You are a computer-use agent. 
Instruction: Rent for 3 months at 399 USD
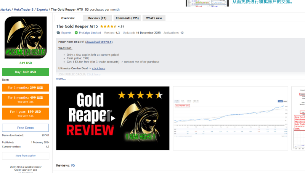(x=26, y=88)
